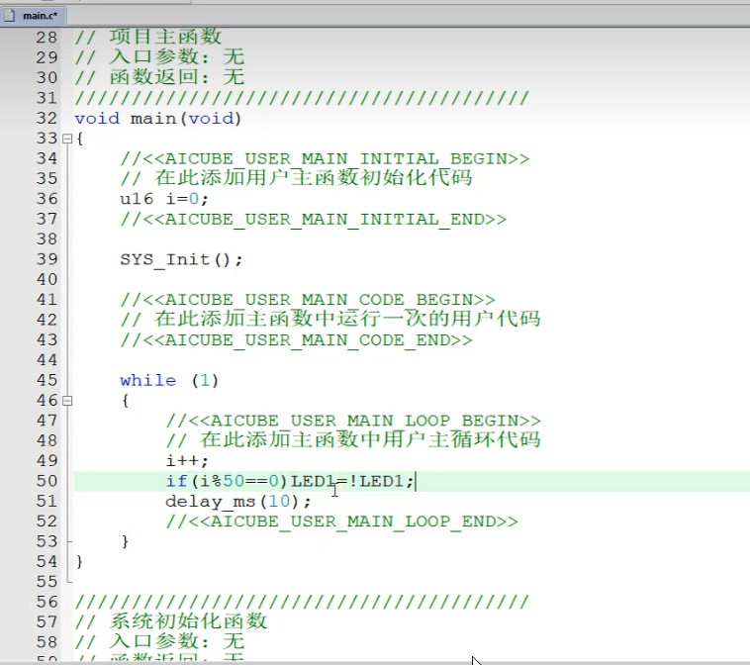Image resolution: width=750 pixels, height=665 pixels.
Task: Switch to the main.c* file tab
Action: (41, 15)
